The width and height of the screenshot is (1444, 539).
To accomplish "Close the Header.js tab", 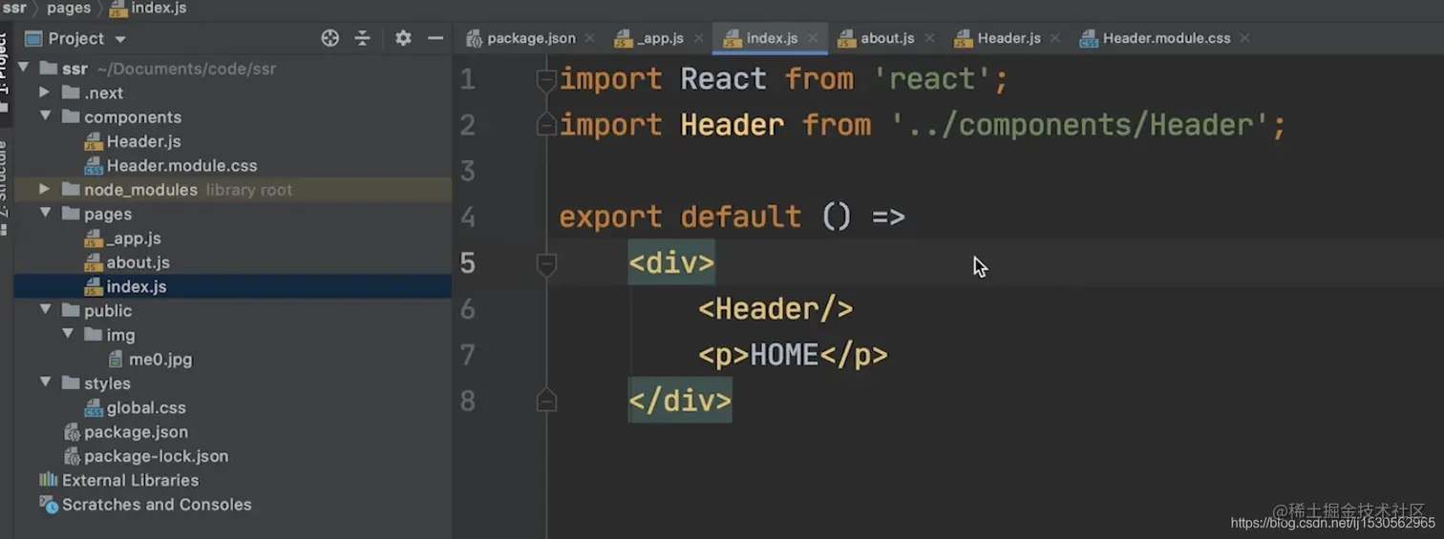I will (1055, 38).
